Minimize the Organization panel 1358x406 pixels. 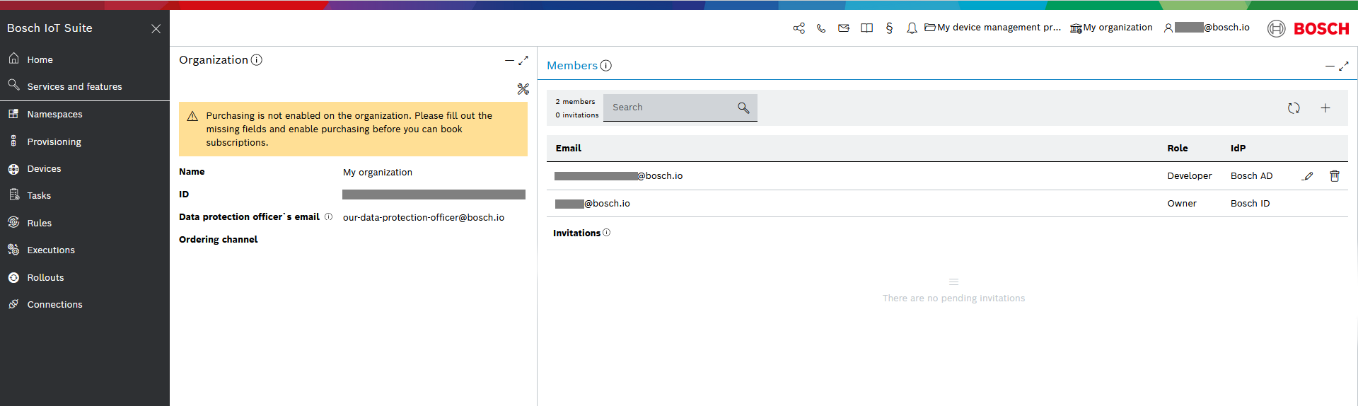(x=509, y=61)
